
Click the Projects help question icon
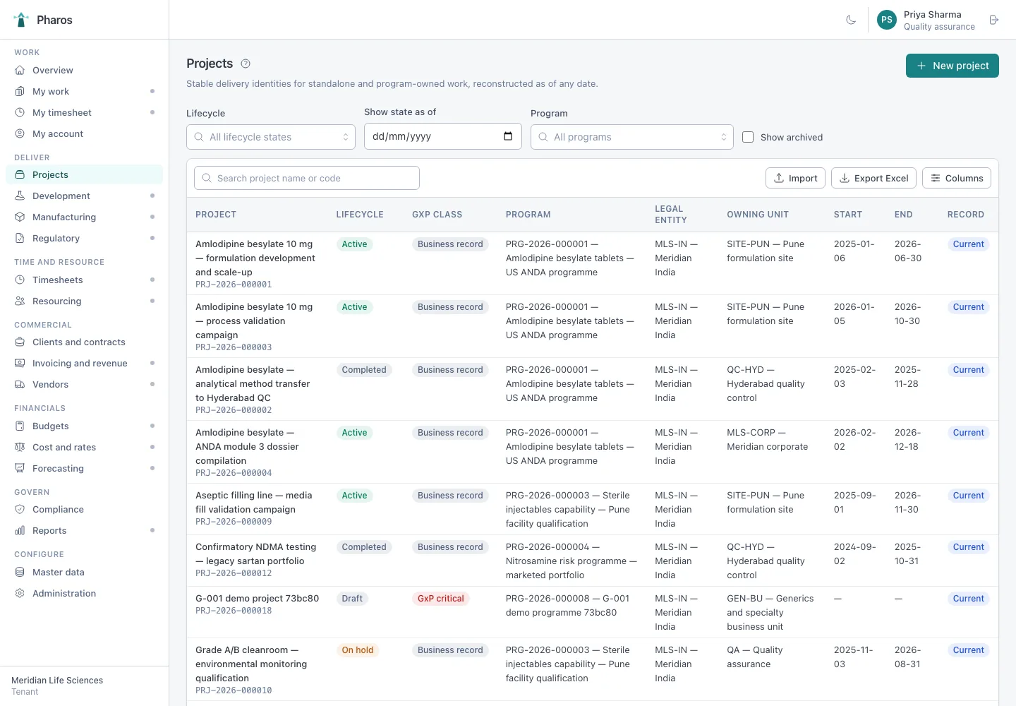click(246, 64)
